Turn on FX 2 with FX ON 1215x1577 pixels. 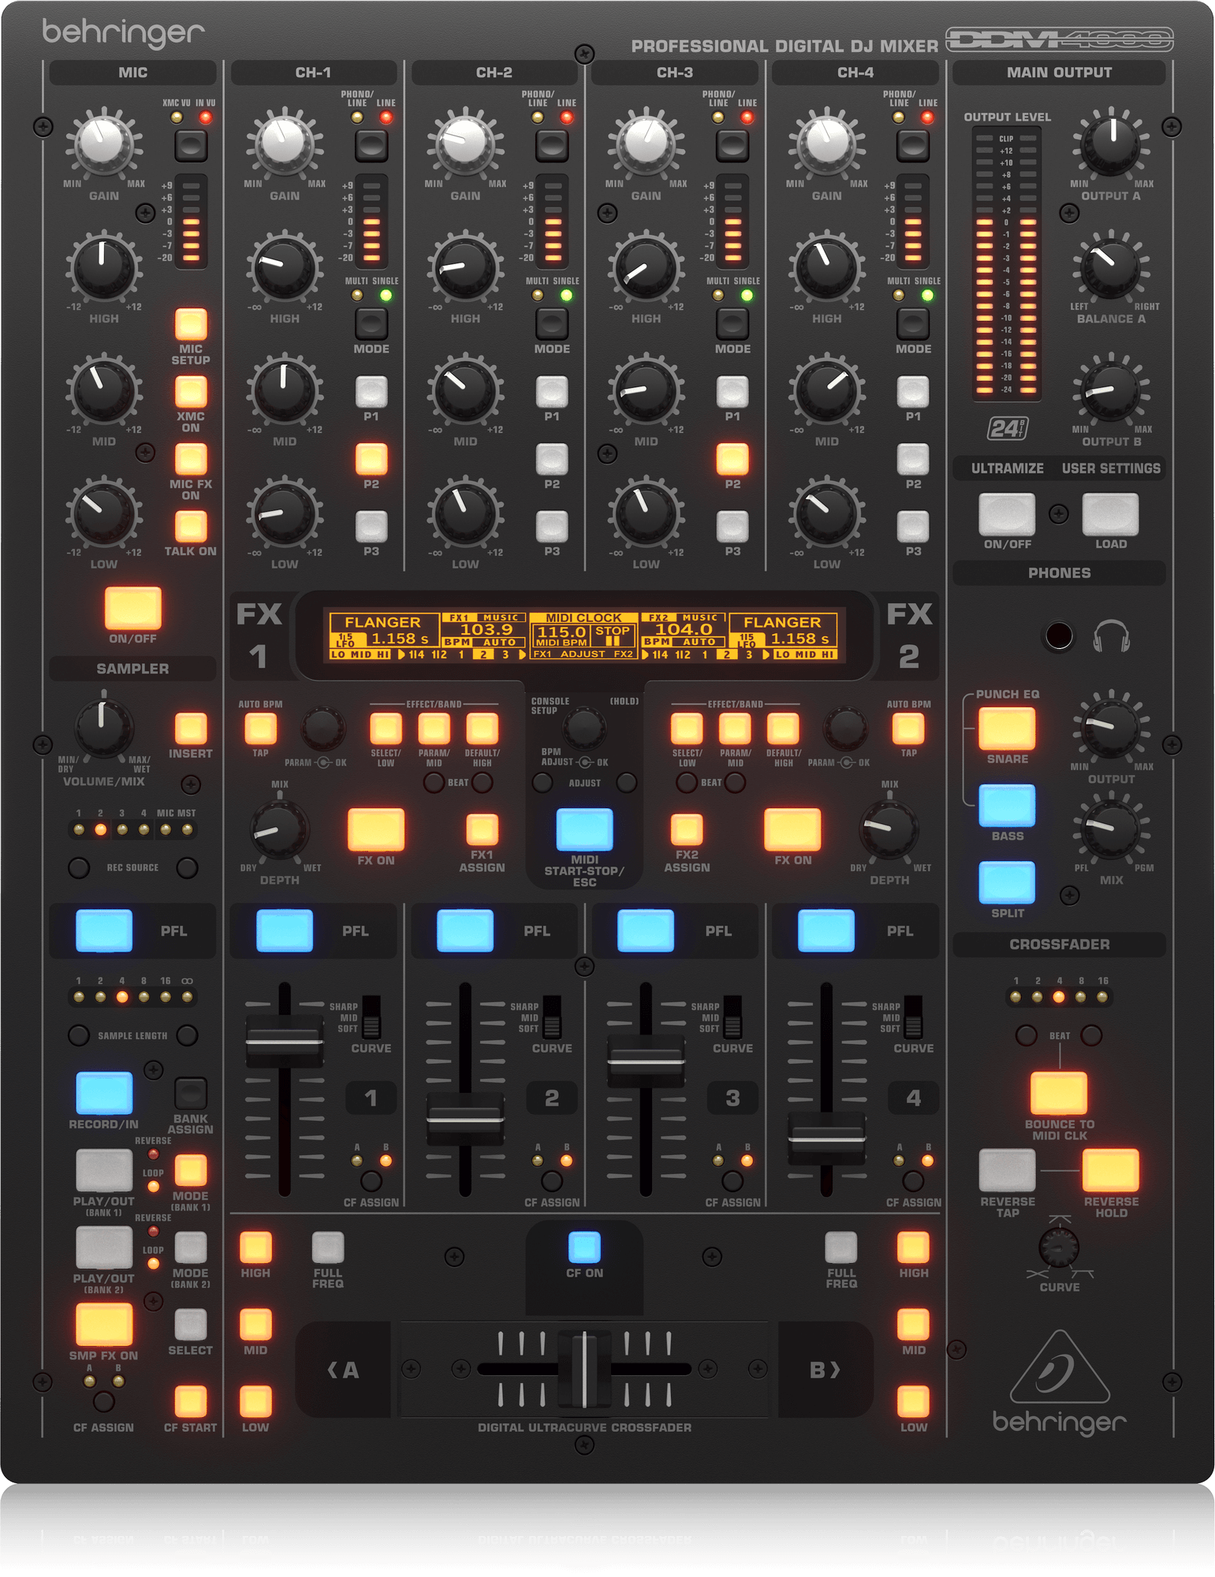(792, 829)
